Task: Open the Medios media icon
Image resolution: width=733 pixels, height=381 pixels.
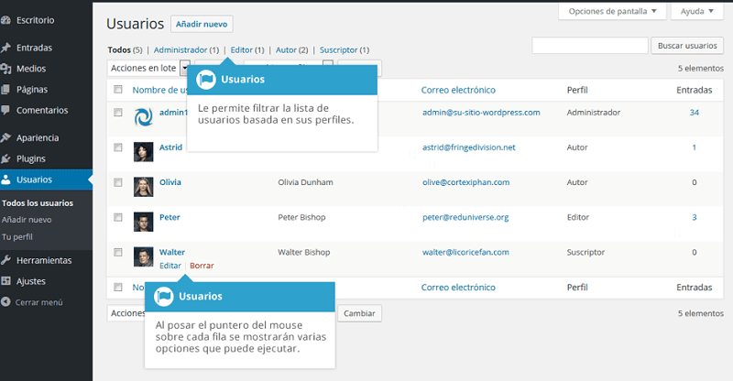Action: coord(6,69)
